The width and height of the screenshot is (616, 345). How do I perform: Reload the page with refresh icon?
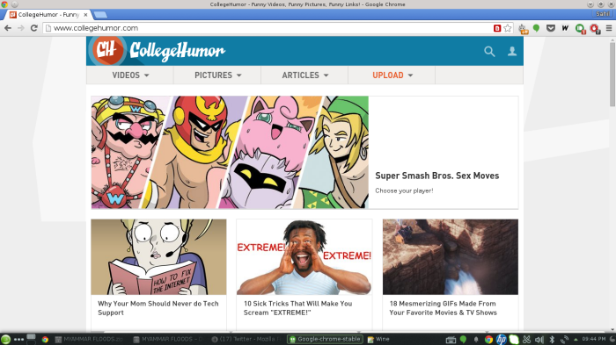(34, 28)
